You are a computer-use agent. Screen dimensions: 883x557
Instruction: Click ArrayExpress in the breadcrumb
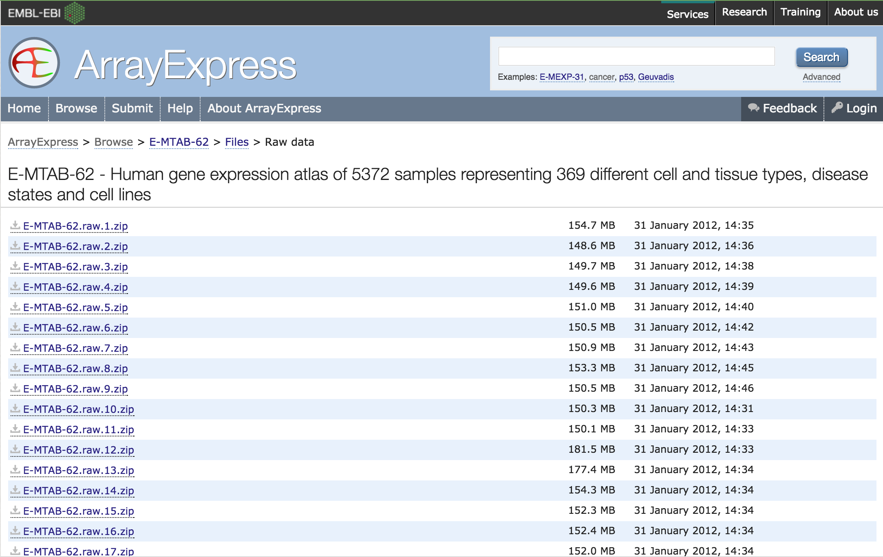coord(43,142)
